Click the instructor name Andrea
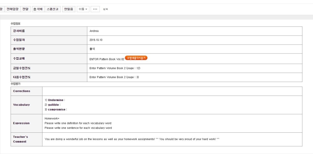The image size is (313, 154). pyautogui.click(x=94, y=31)
